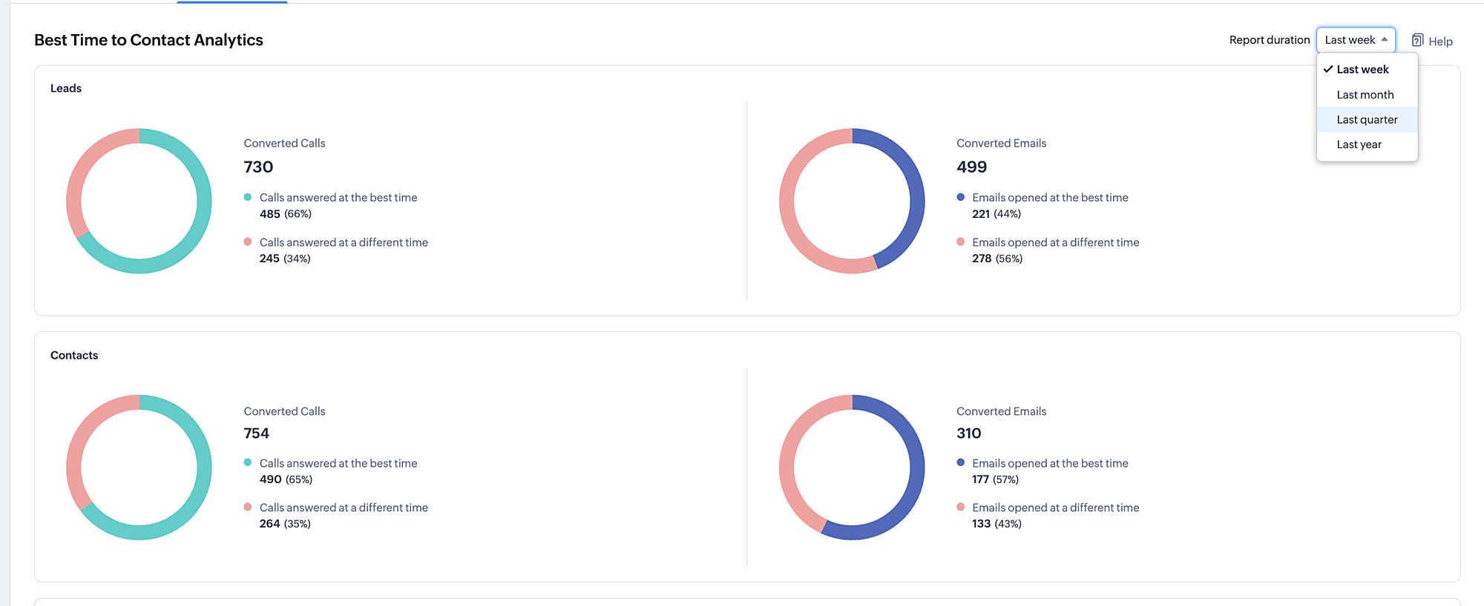Click blue legend dot for Contacts emails opened
The height and width of the screenshot is (606, 1484).
[961, 462]
